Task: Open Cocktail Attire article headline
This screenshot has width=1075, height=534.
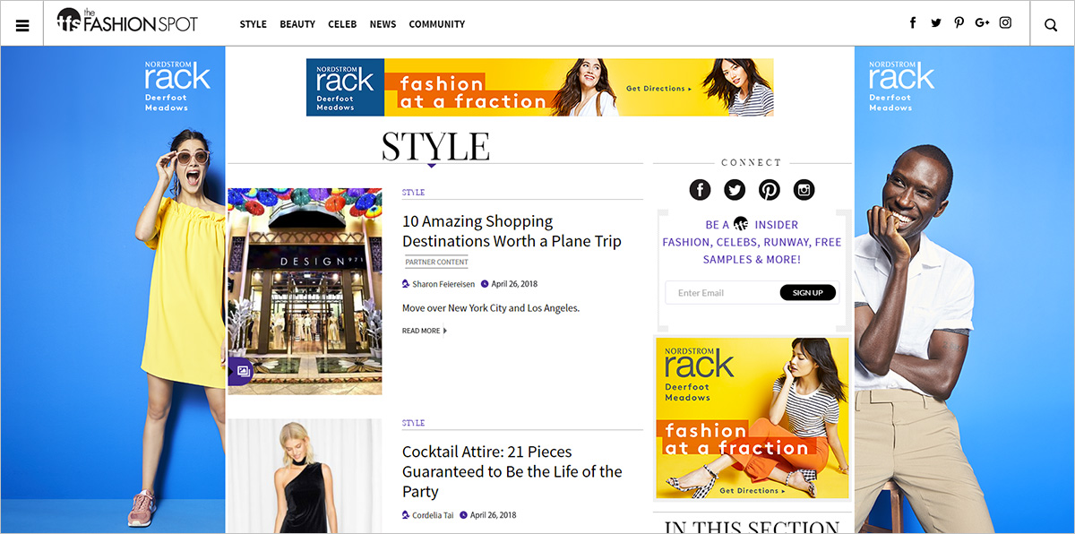Action: (512, 471)
